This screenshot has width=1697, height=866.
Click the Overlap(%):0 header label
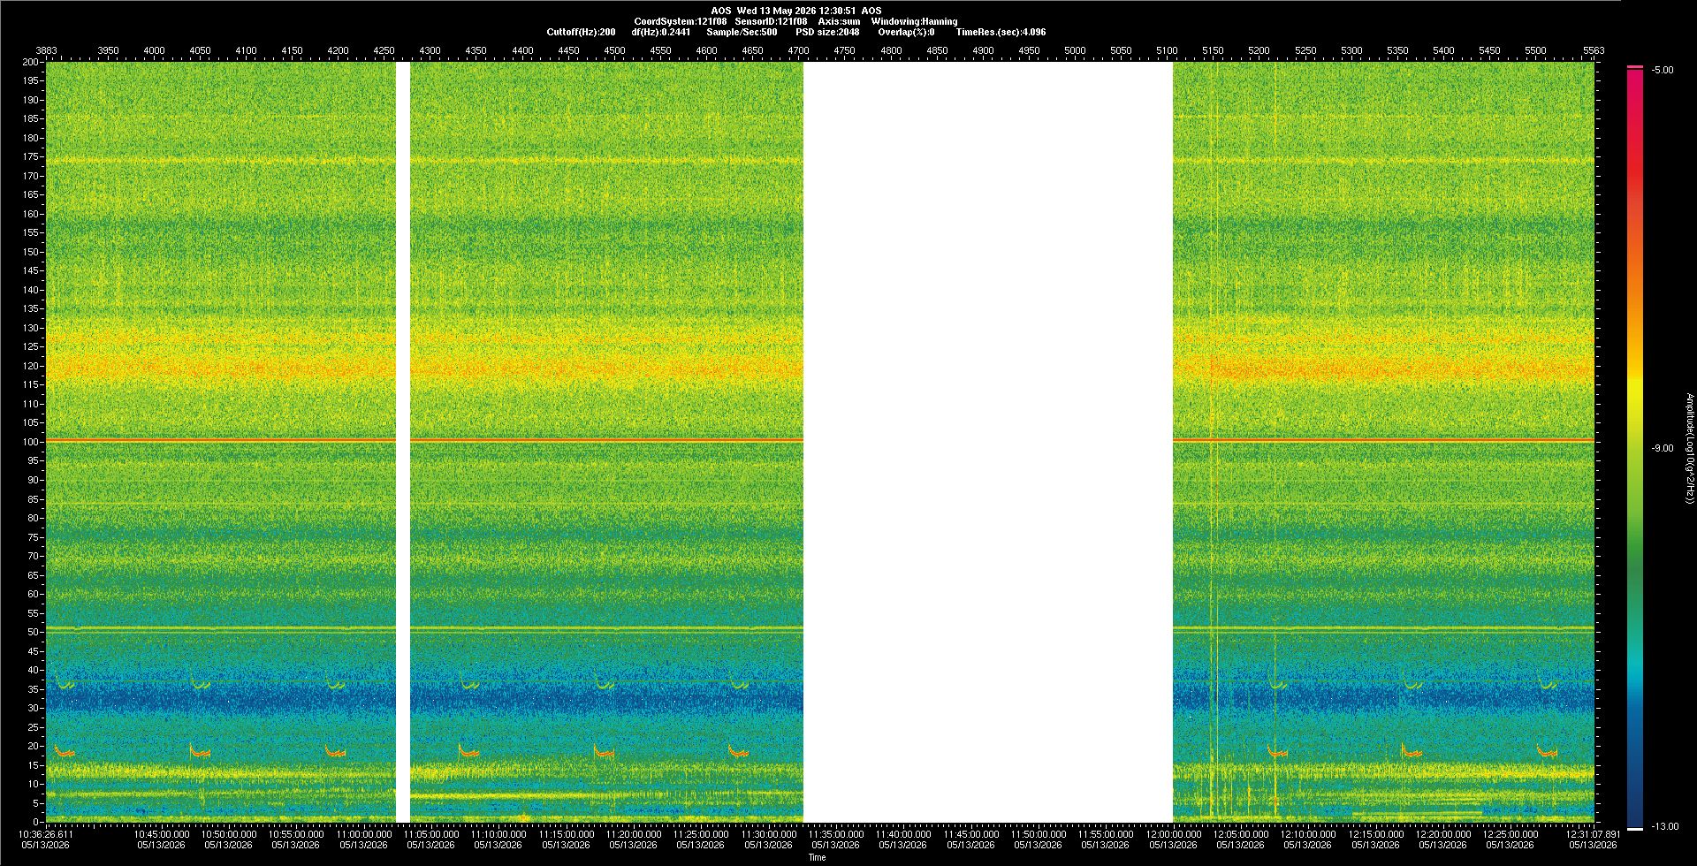click(906, 32)
